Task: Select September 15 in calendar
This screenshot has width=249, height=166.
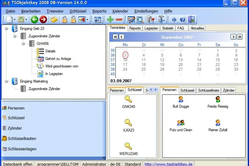Action: click(x=218, y=60)
